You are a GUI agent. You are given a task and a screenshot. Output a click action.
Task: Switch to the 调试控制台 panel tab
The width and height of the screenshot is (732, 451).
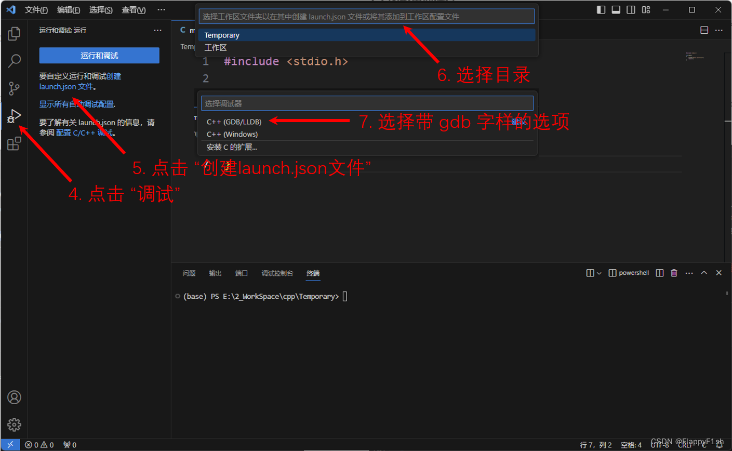[277, 273]
